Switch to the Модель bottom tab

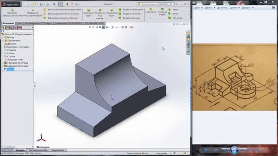click(20, 150)
